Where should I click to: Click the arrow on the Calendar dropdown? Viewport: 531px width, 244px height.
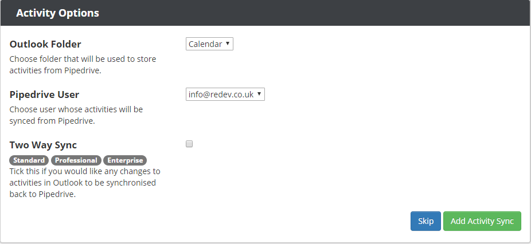228,44
